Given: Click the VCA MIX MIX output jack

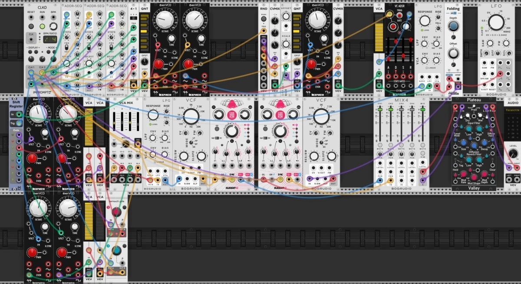Looking at the screenshot, I should click(137, 144).
